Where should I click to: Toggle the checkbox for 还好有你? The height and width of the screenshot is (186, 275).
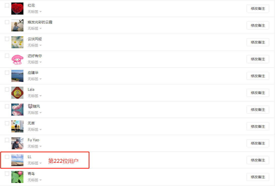click(x=7, y=56)
